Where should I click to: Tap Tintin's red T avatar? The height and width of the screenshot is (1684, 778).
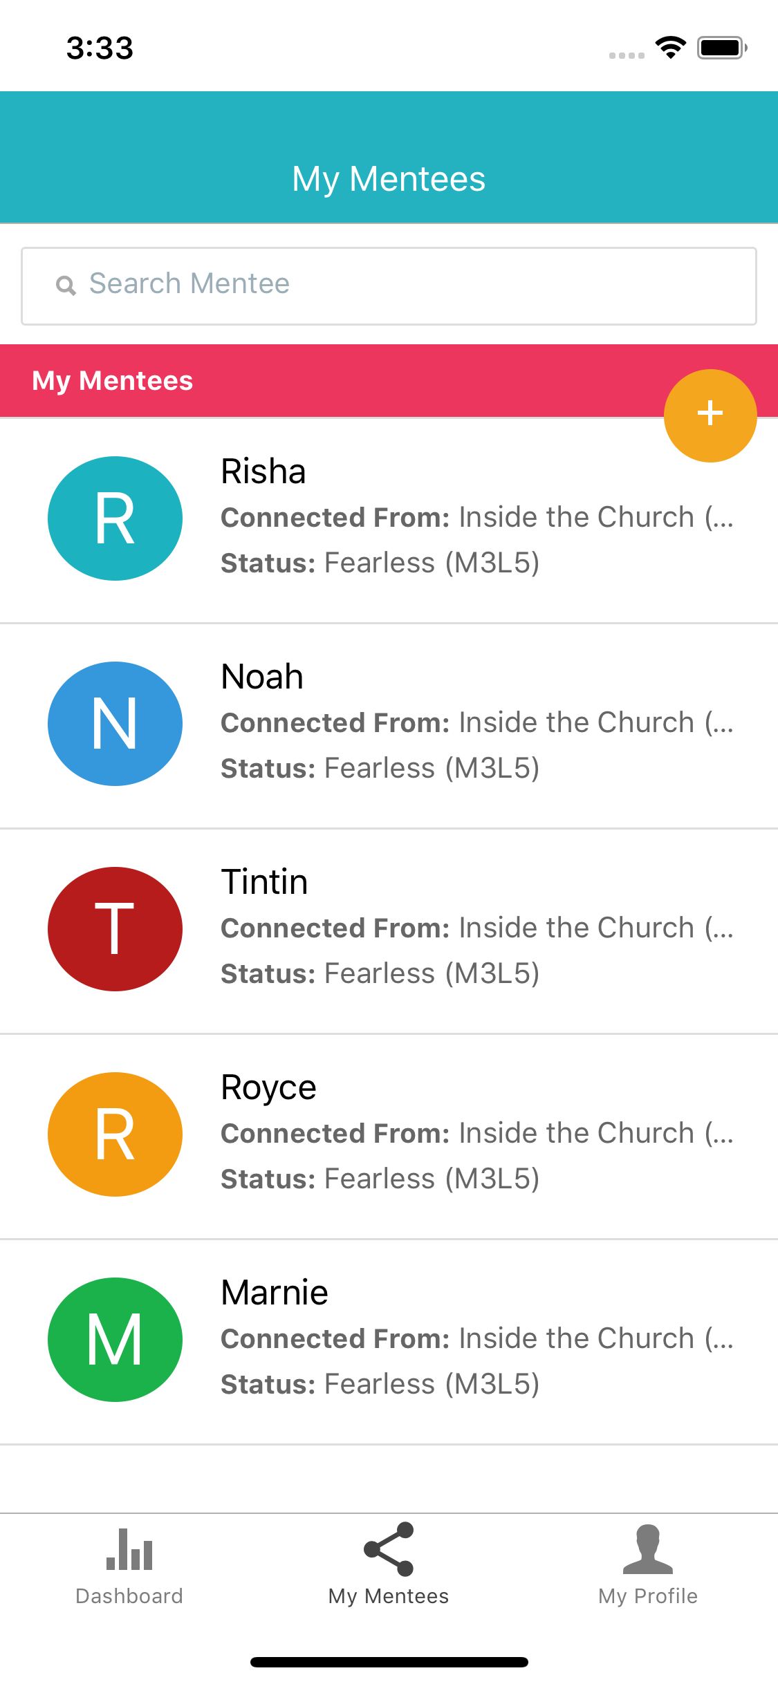tap(115, 929)
